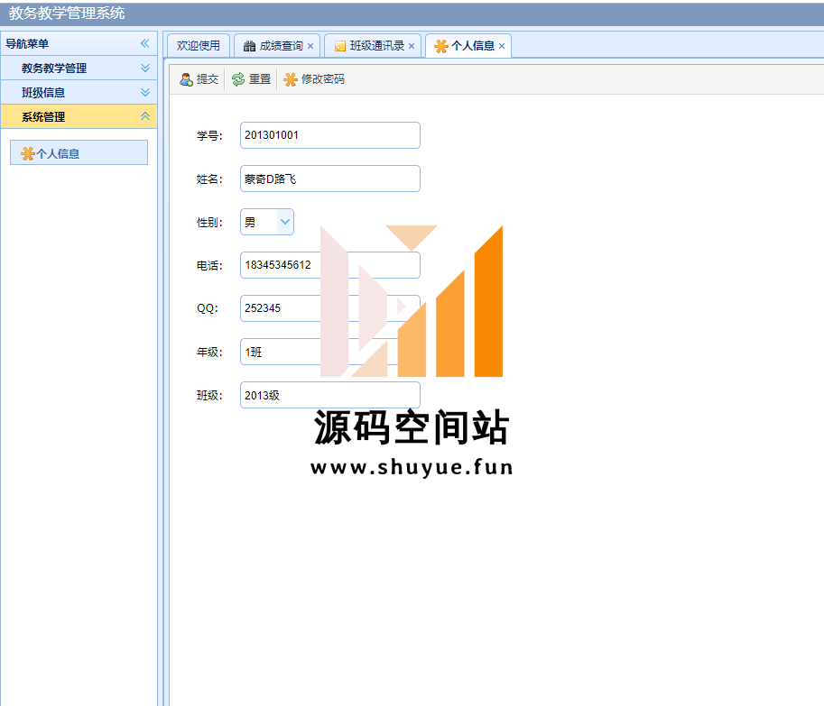Click the 性别: field label

(209, 223)
